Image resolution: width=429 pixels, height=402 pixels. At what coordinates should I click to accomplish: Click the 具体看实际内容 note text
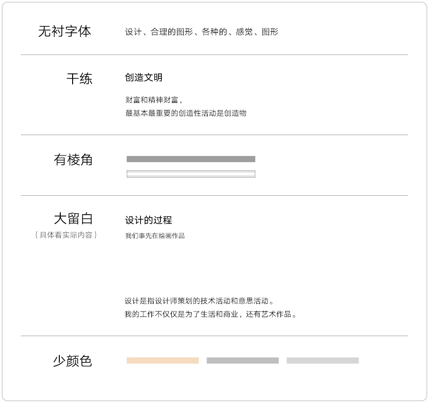pos(66,235)
